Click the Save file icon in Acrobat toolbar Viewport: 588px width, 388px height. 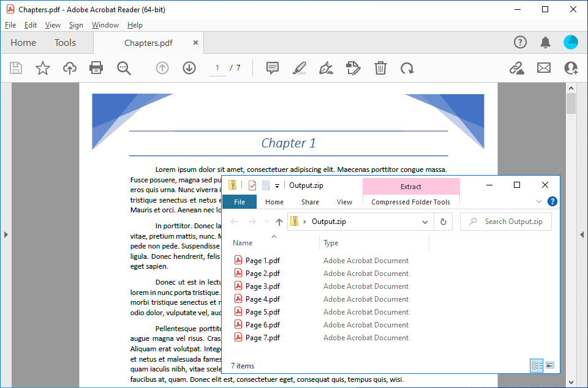pos(16,68)
